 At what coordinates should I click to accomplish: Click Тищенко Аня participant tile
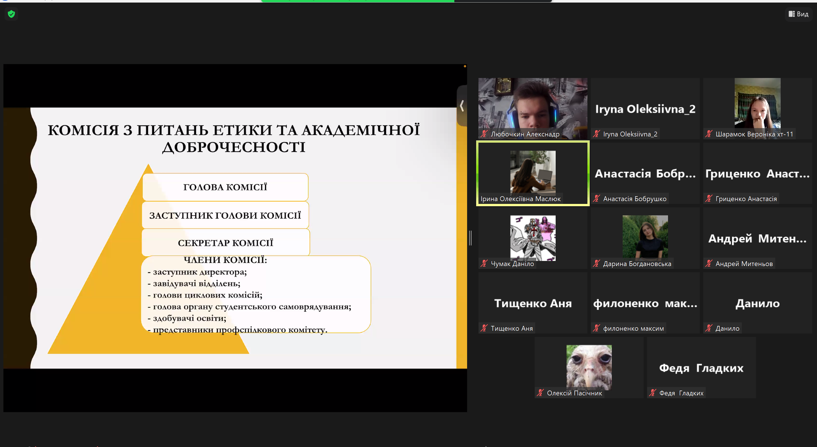pyautogui.click(x=533, y=303)
